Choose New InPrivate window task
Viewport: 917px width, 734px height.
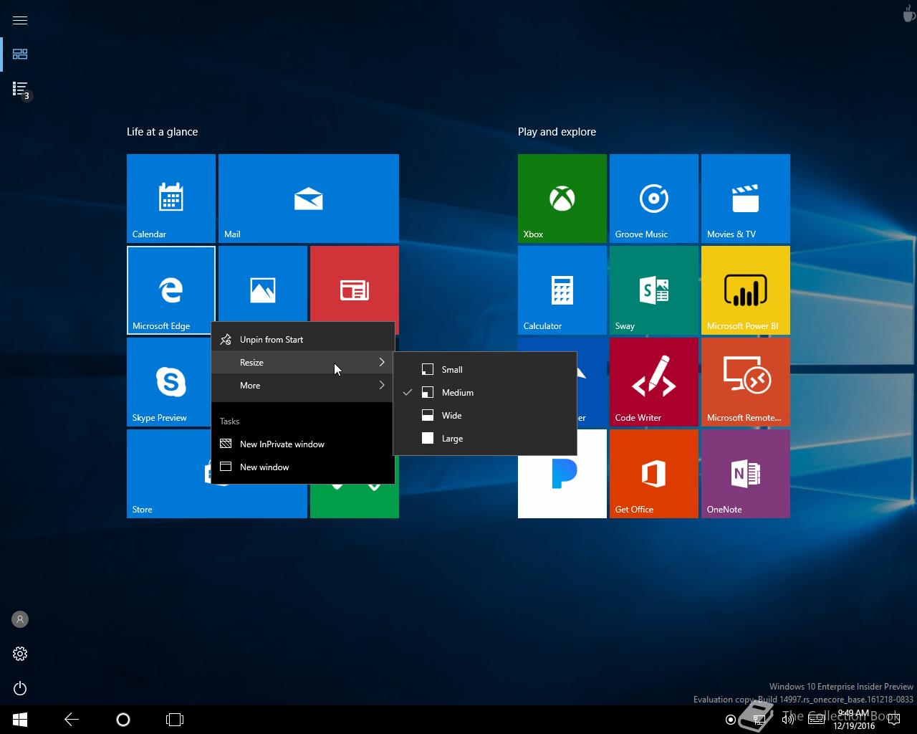pyautogui.click(x=303, y=444)
